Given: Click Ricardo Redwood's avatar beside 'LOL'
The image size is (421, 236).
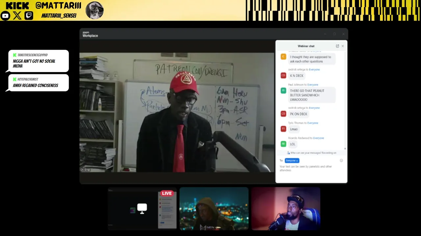Looking at the screenshot, I should pyautogui.click(x=283, y=144).
